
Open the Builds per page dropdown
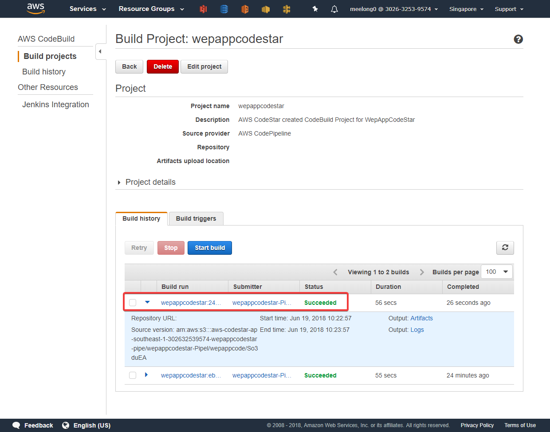pos(497,272)
